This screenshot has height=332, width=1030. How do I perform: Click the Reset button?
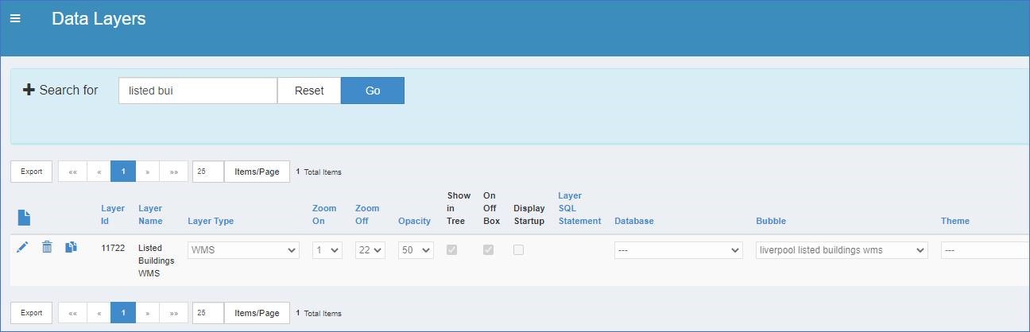pos(309,91)
